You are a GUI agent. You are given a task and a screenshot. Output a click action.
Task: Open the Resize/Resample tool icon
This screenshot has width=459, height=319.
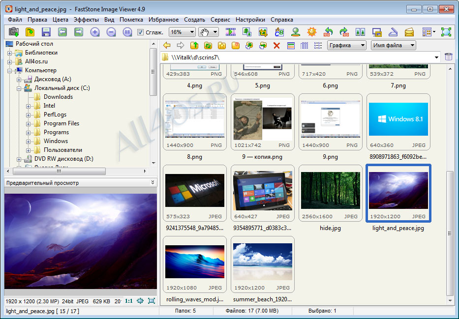[x=247, y=32]
